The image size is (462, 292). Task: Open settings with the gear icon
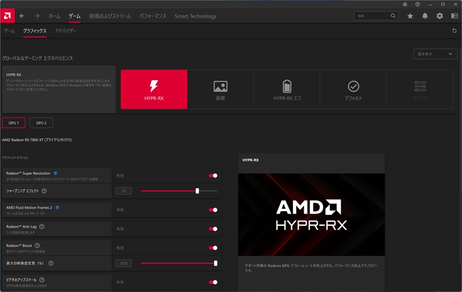point(439,16)
